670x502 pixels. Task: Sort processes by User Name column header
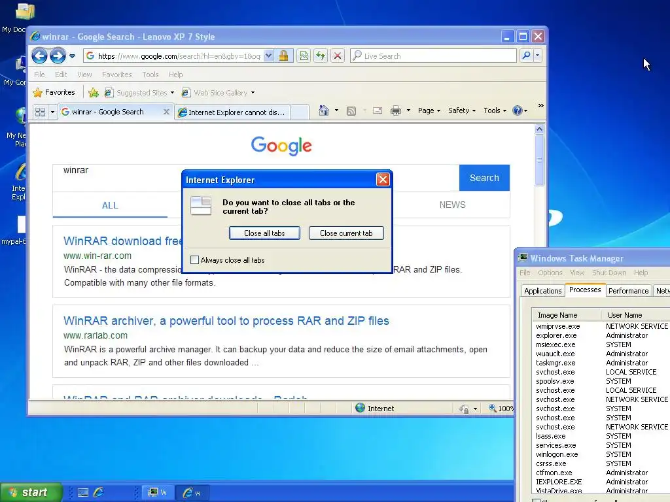636,315
